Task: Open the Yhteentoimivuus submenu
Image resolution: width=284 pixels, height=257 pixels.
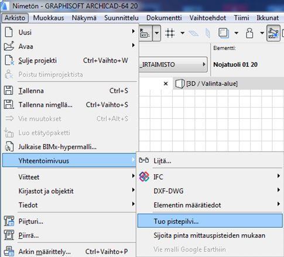Action: tap(69, 161)
